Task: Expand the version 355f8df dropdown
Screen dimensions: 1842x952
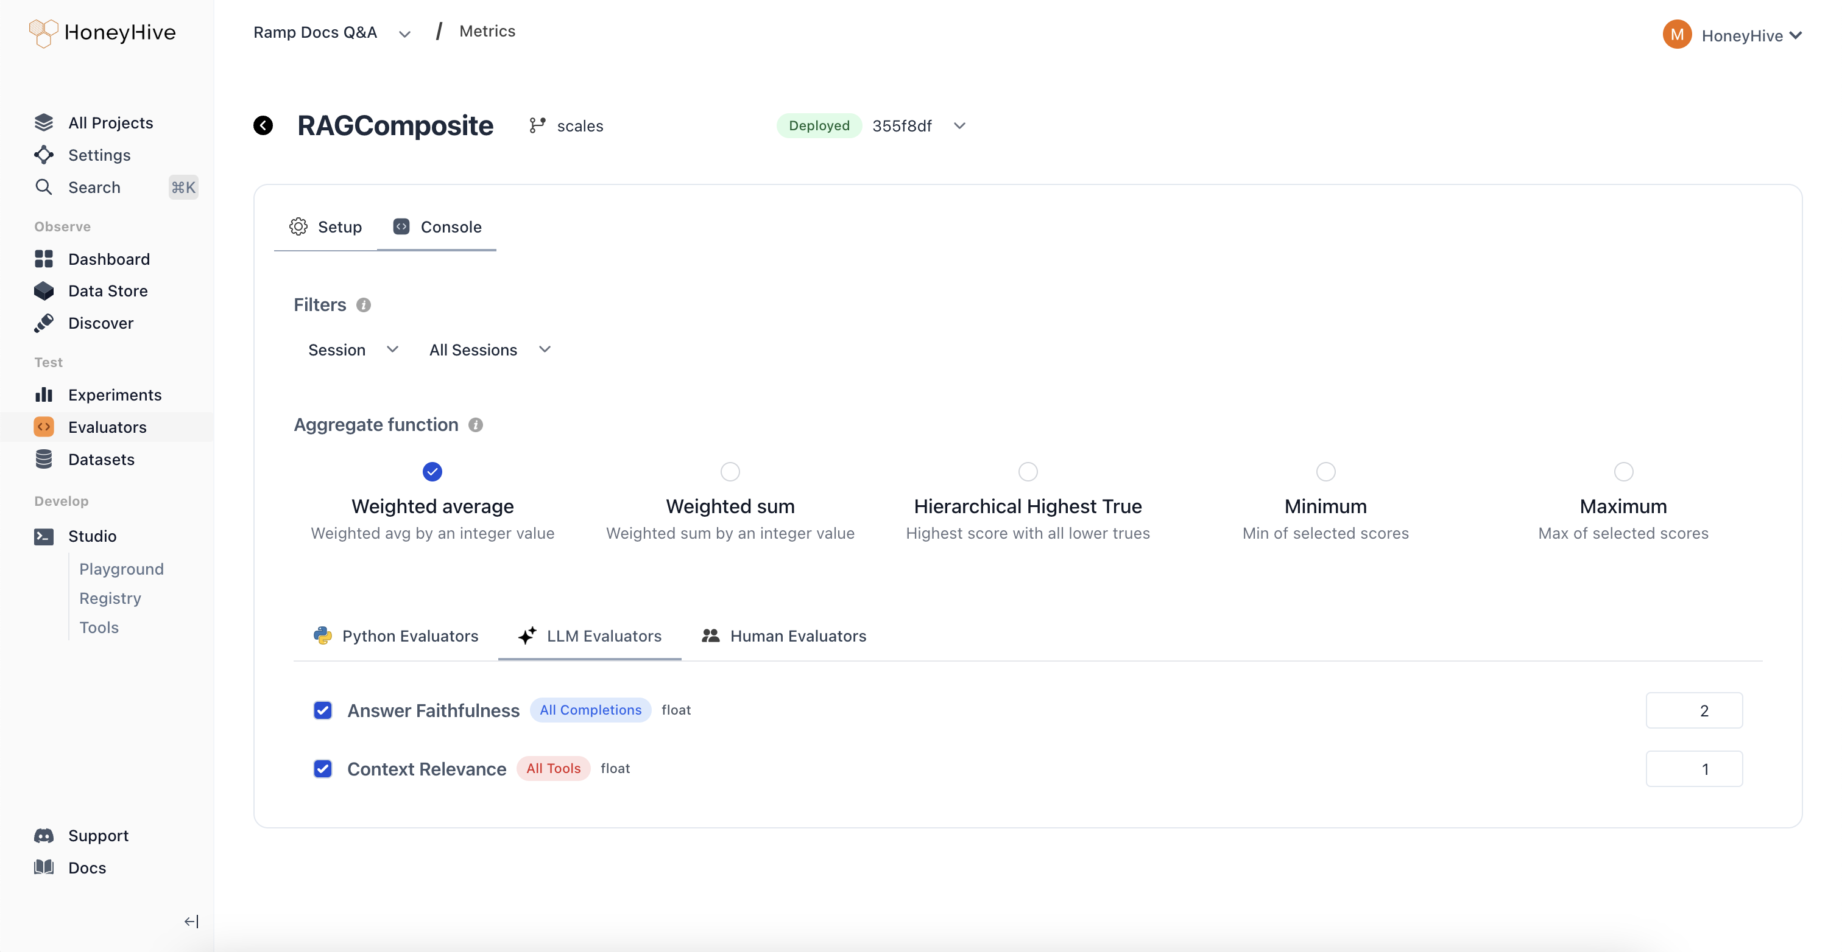Action: pos(959,126)
